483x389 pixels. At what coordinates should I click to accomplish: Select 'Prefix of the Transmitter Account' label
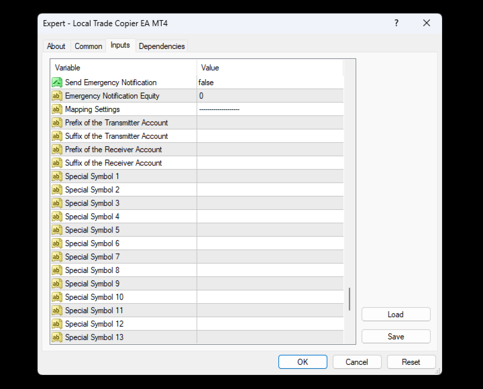click(x=117, y=123)
